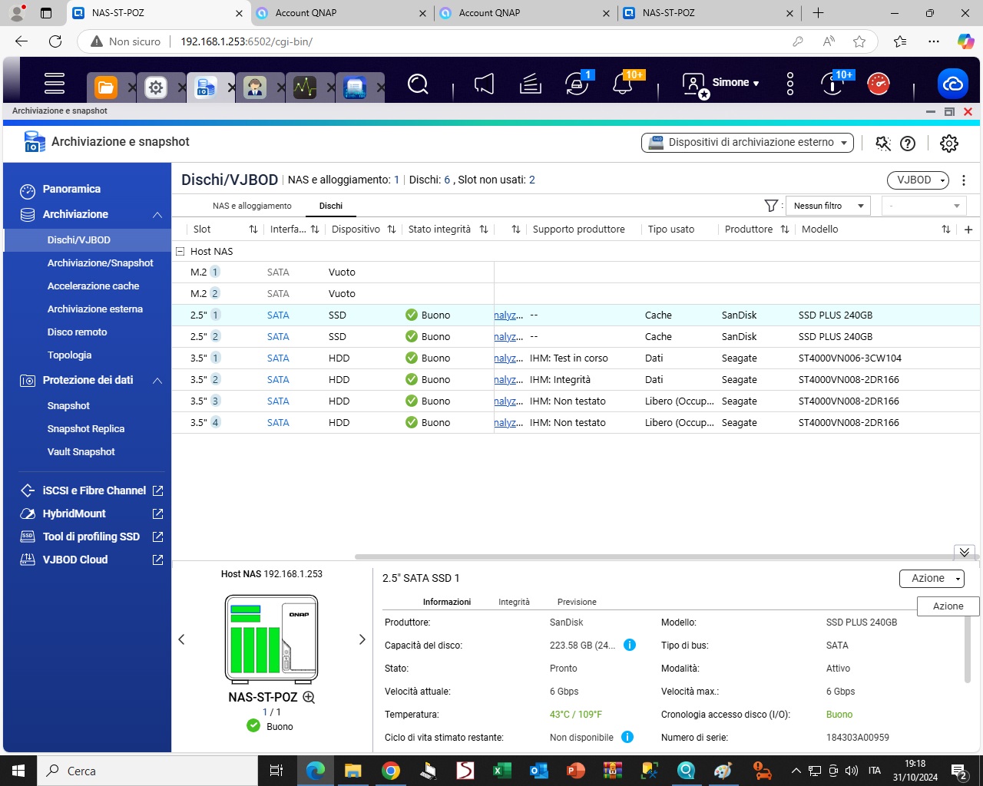Open the Nessun filtro dropdown

pos(827,206)
